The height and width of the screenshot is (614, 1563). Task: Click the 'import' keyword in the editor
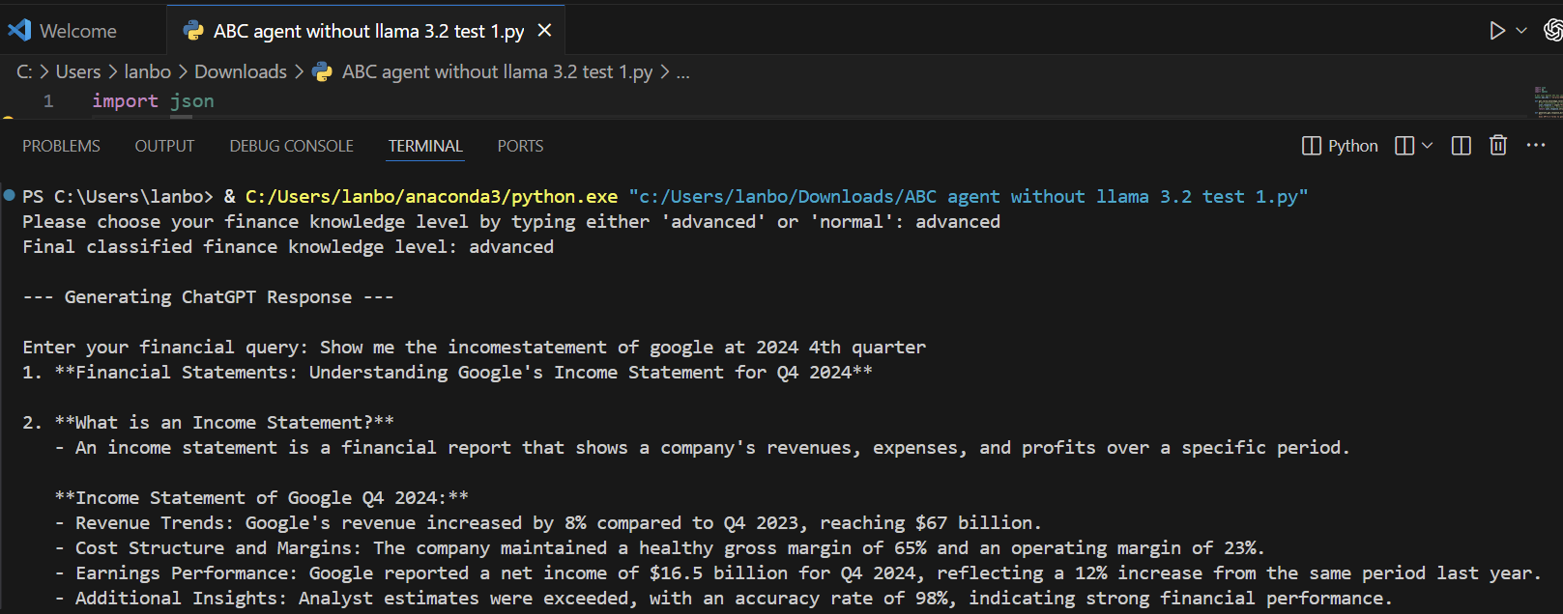point(125,101)
